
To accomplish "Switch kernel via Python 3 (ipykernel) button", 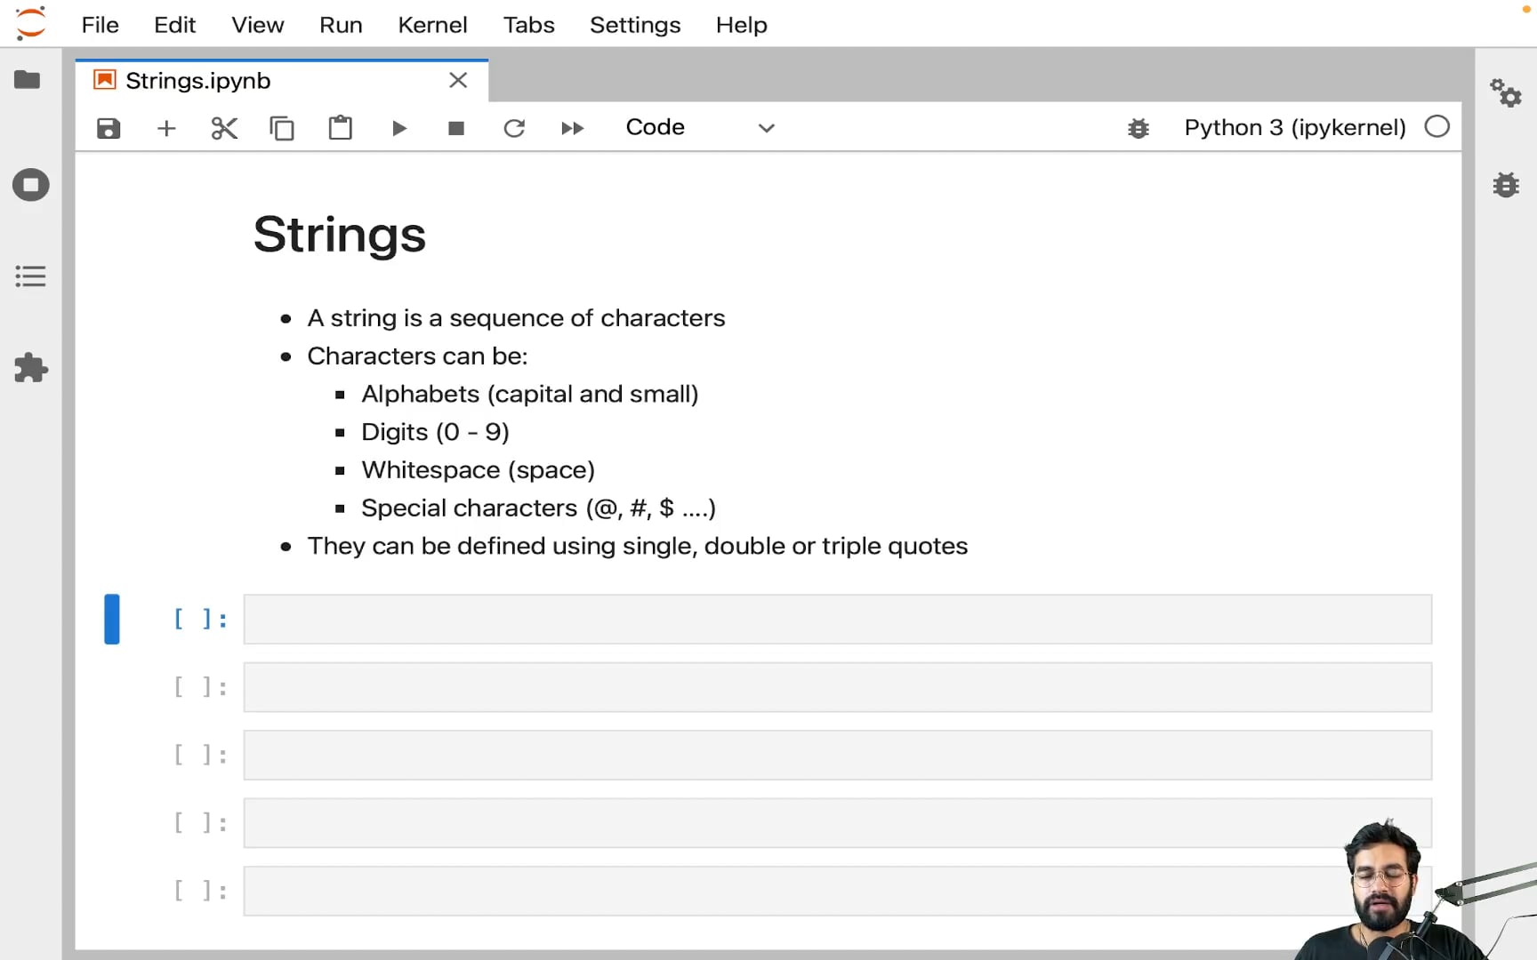I will (x=1294, y=127).
